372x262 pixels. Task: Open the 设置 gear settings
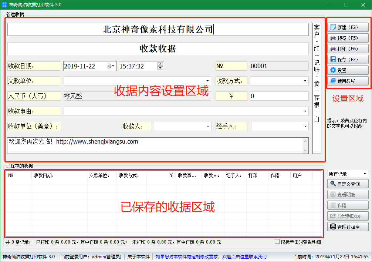click(348, 70)
